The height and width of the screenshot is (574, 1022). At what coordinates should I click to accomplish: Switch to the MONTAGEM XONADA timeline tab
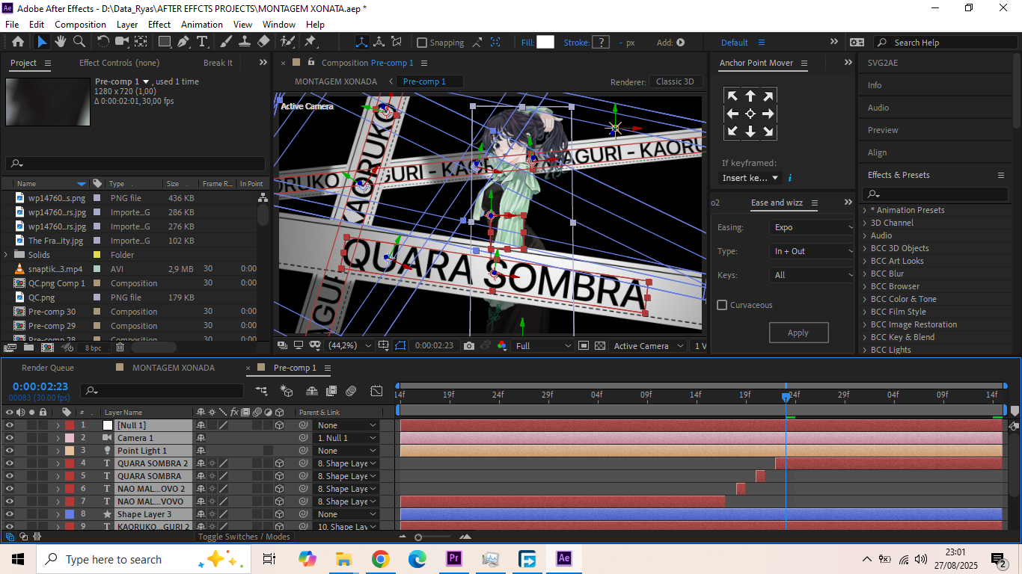click(173, 368)
